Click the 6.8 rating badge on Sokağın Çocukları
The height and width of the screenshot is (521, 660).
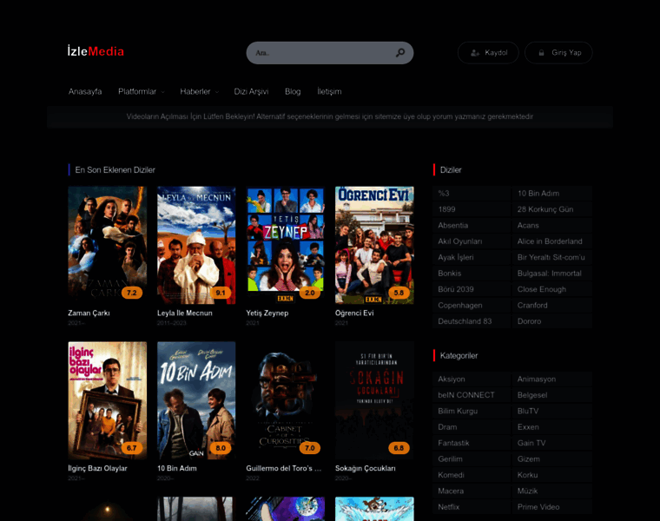(399, 448)
